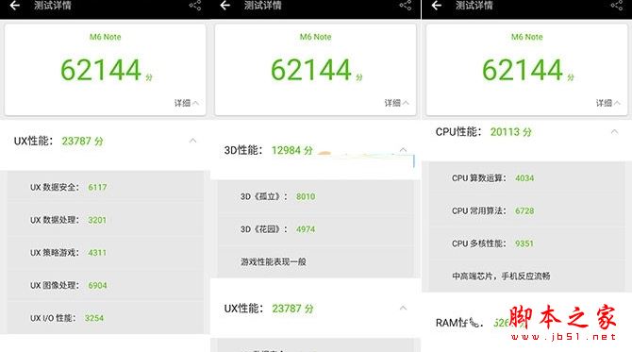
Task: Collapse UX性能 chevron in middle panel
Action: pyautogui.click(x=403, y=309)
